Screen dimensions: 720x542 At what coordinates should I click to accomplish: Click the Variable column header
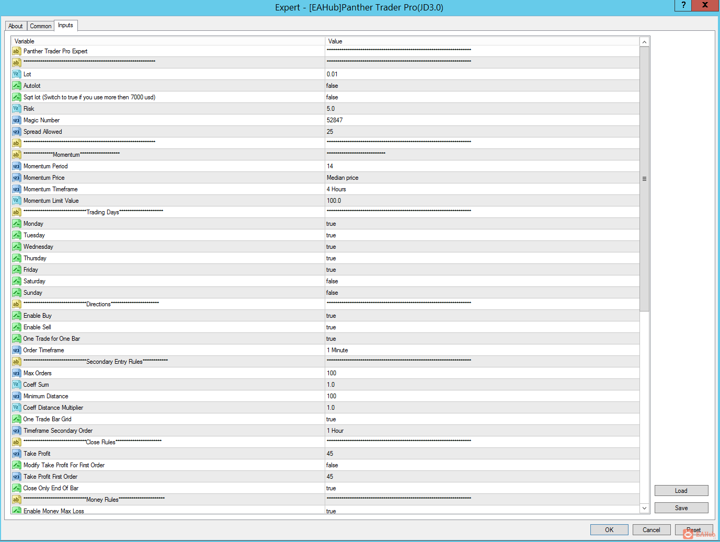[x=168, y=41]
